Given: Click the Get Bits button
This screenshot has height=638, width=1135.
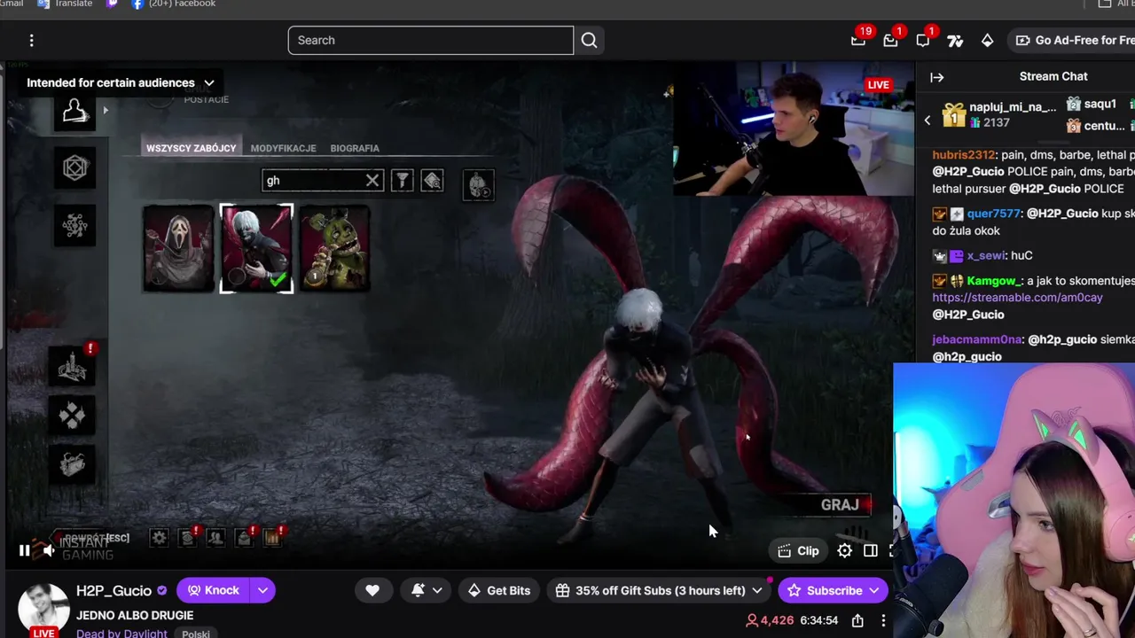Looking at the screenshot, I should (x=499, y=590).
